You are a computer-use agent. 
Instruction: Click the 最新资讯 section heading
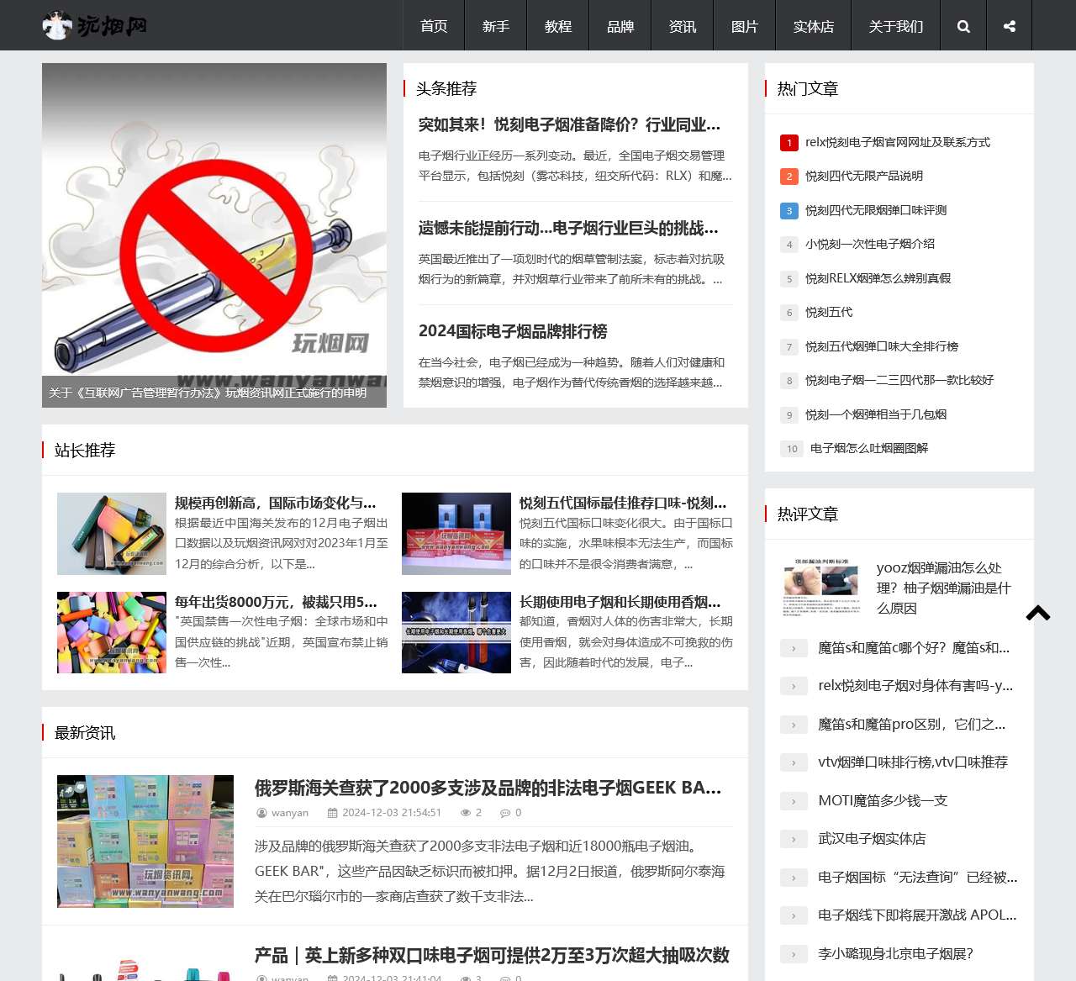85,733
